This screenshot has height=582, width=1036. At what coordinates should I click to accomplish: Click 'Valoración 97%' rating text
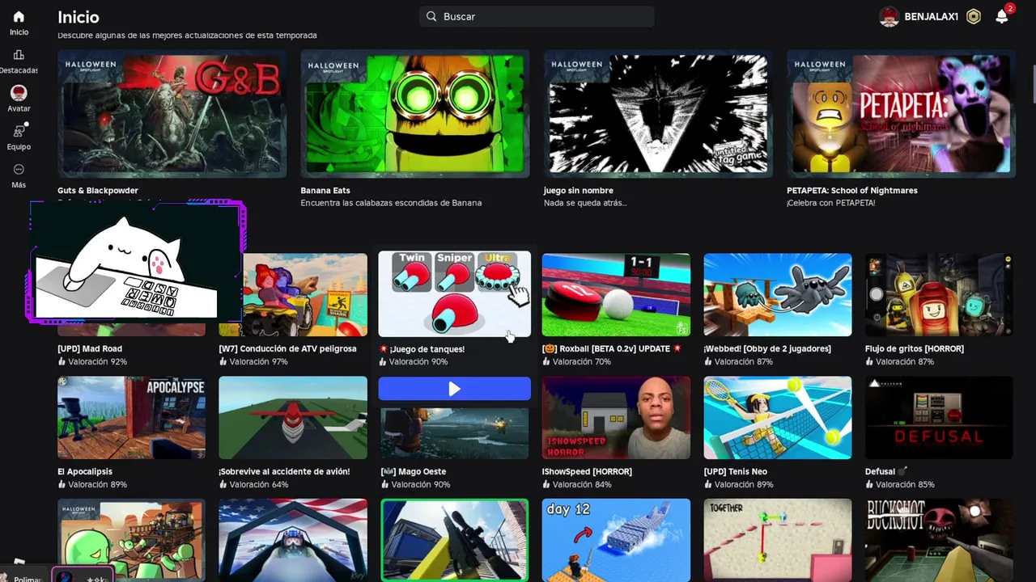[x=258, y=362]
